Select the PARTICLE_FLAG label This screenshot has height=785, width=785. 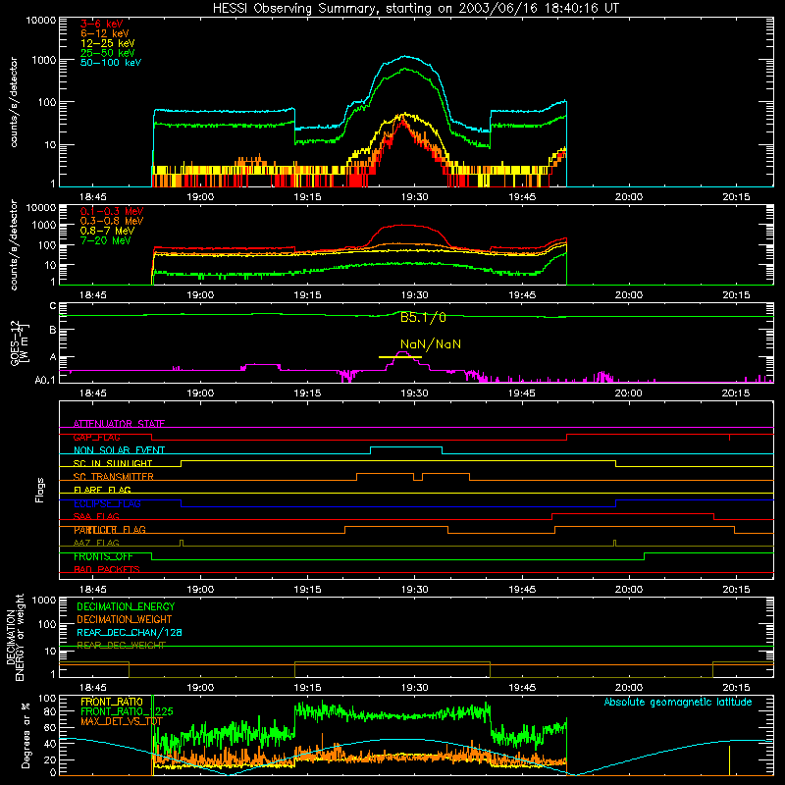click(x=110, y=530)
